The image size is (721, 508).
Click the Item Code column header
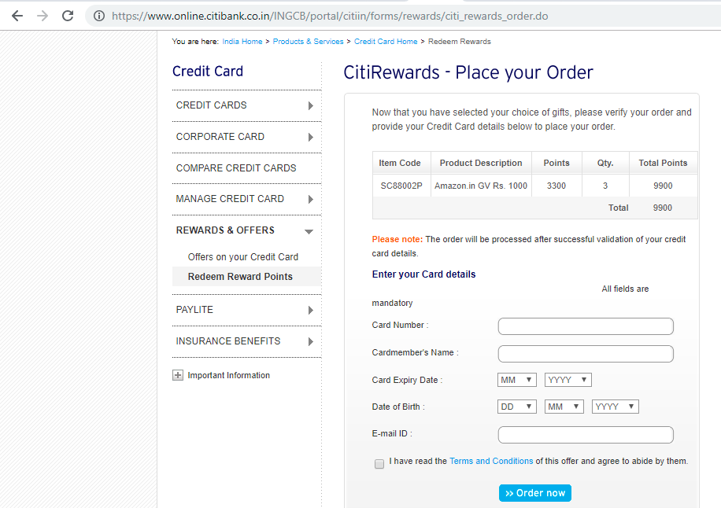pos(400,163)
